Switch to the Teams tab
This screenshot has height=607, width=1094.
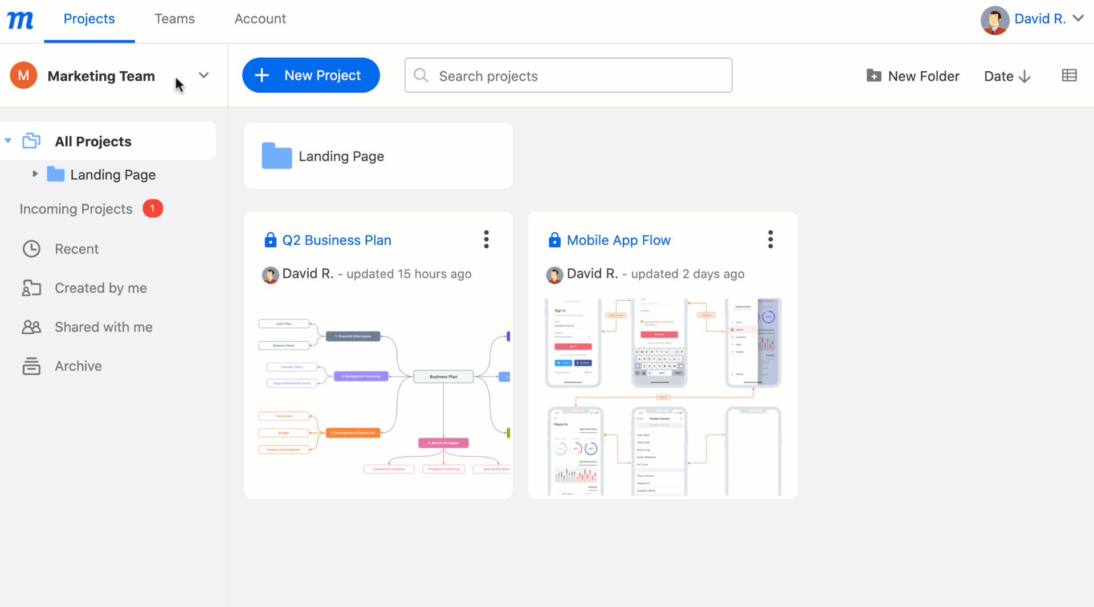point(174,19)
